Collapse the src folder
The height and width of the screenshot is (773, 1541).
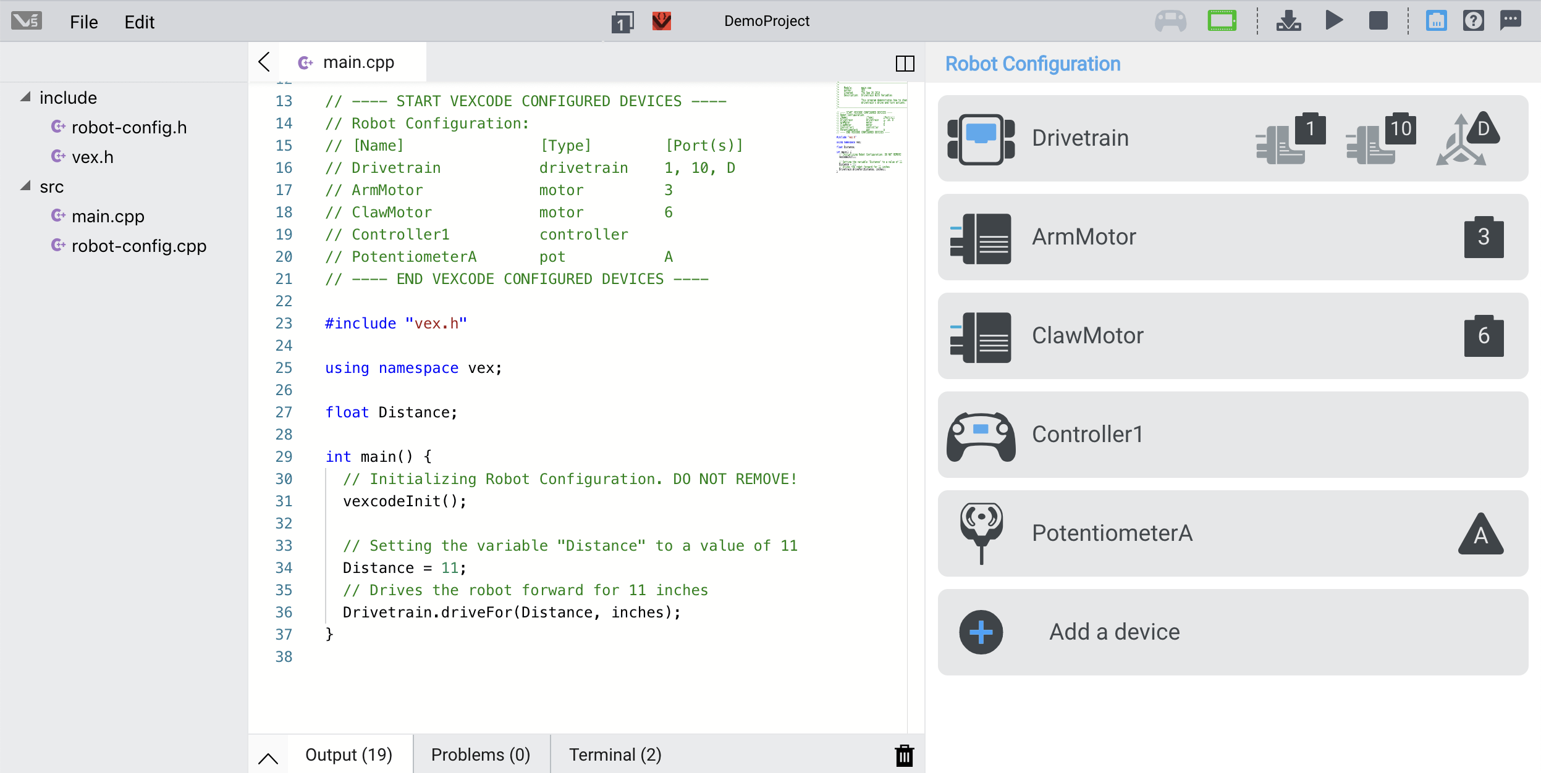pos(25,186)
